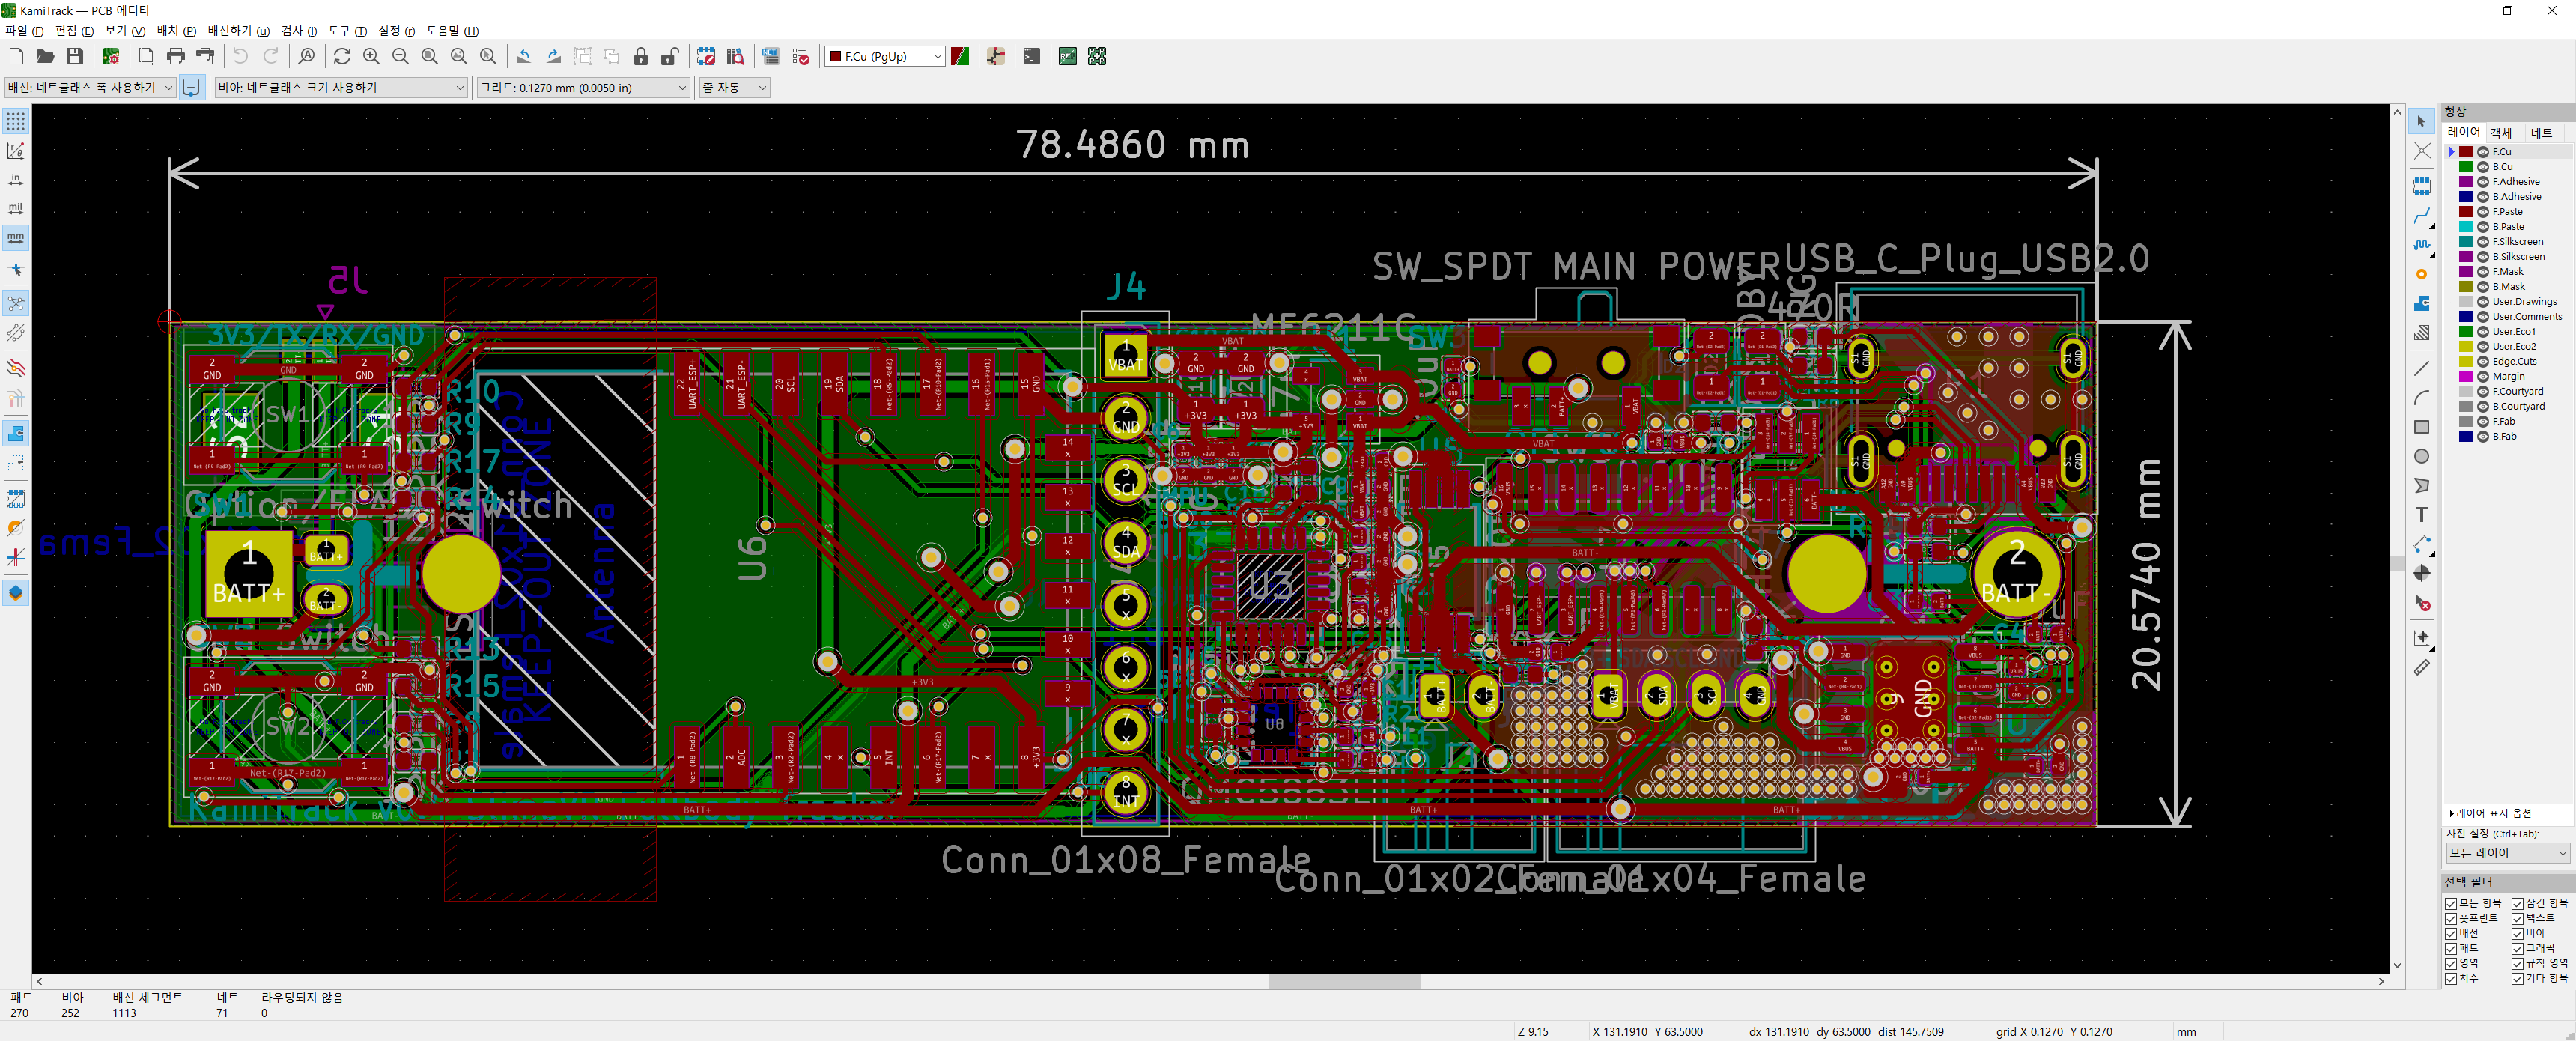
Task: Click the Edge.Cuts color swatch
Action: pyautogui.click(x=2466, y=362)
